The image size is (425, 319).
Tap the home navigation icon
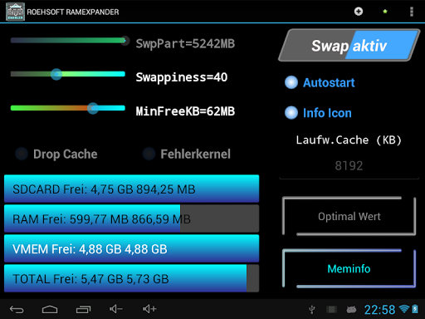click(x=50, y=309)
